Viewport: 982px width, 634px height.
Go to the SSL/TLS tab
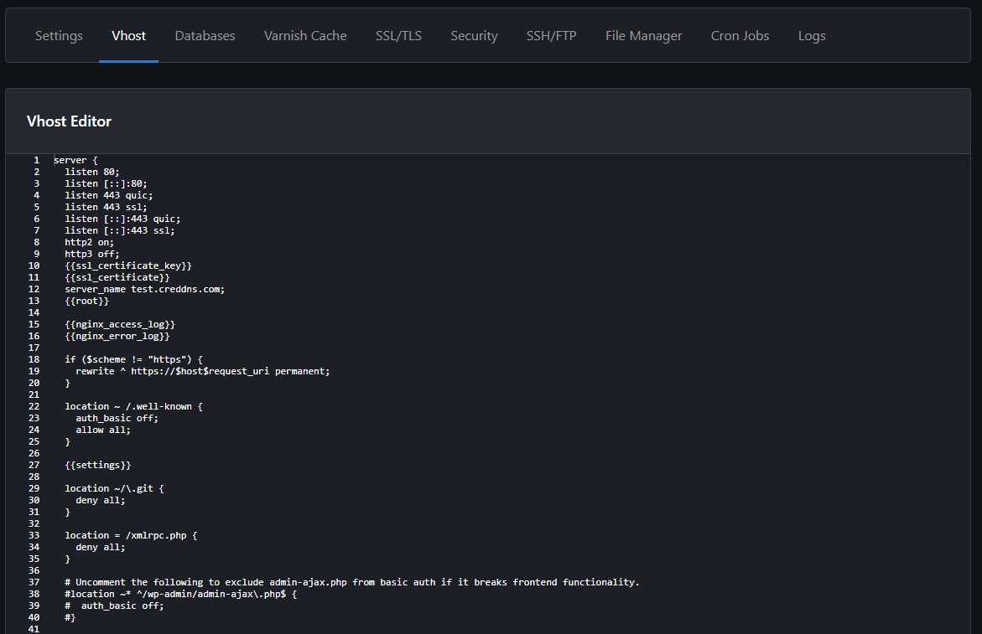tap(398, 36)
